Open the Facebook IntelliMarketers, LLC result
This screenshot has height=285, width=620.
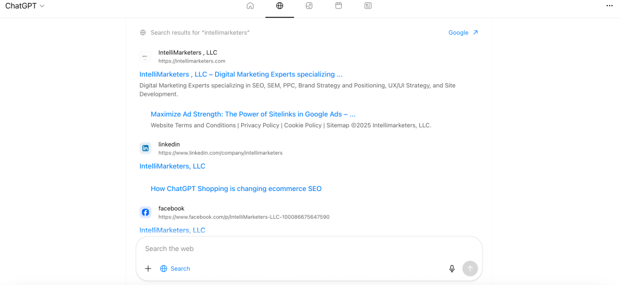[x=172, y=230]
